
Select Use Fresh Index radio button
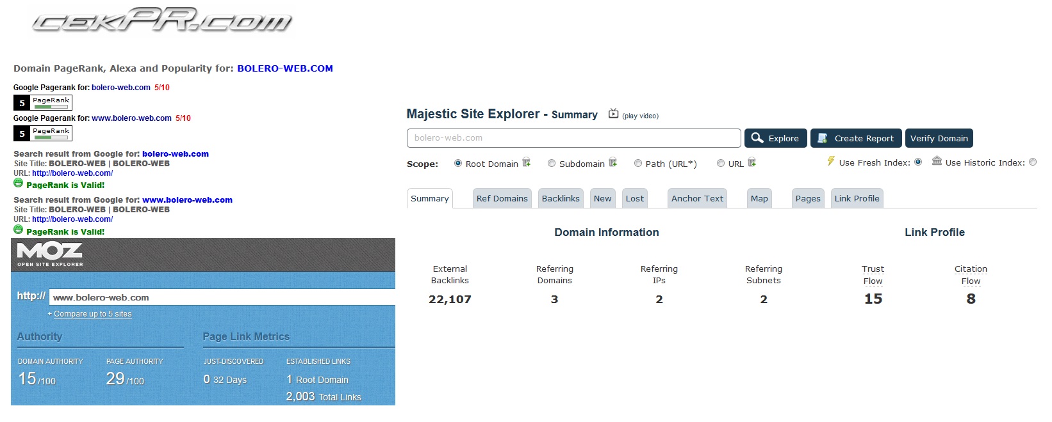coord(918,162)
